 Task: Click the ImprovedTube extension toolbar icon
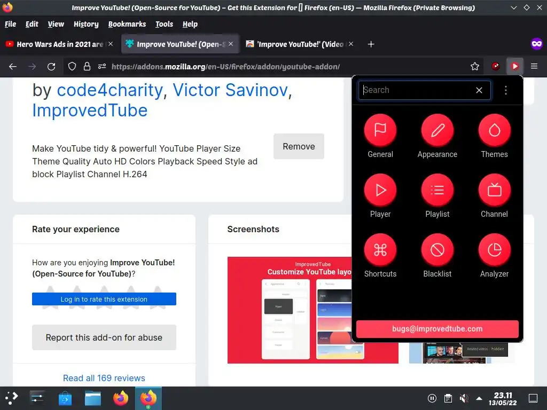(x=514, y=66)
